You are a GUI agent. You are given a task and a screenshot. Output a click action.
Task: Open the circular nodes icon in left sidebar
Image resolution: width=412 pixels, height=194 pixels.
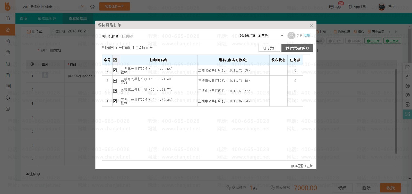[8, 98]
